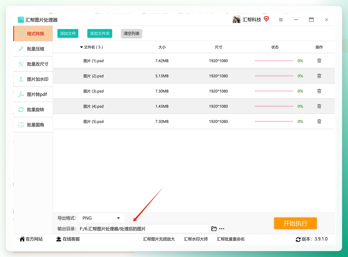Click the 尺寸 column header

tap(219, 47)
